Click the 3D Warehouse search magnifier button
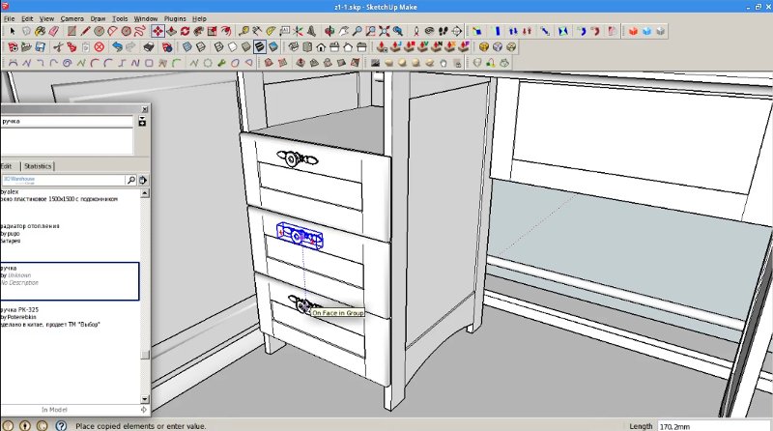Screen dimensions: 773x431 click(x=131, y=180)
